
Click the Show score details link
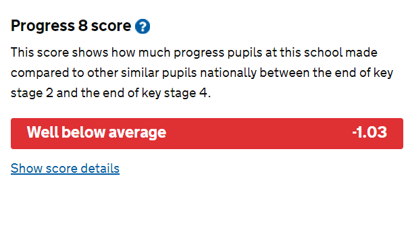(x=65, y=169)
